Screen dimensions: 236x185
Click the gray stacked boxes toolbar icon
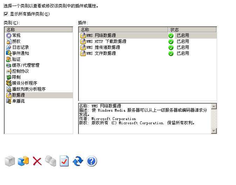[x=51, y=161]
